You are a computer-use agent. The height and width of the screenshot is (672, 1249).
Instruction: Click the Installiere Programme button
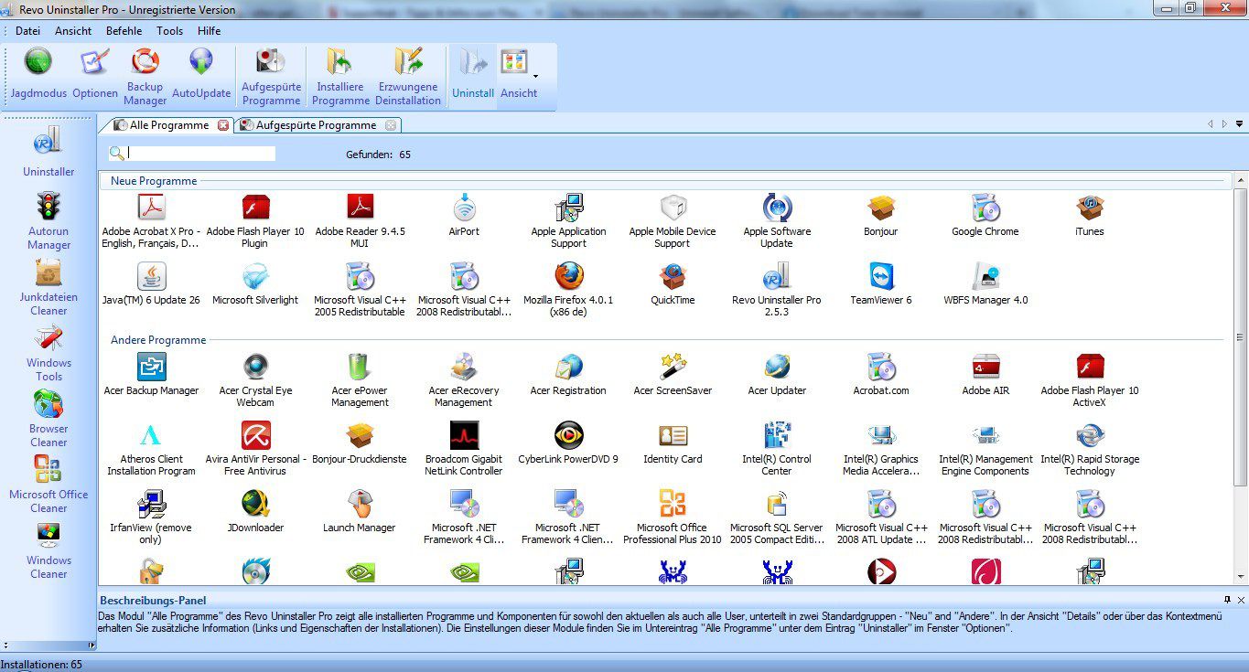339,73
